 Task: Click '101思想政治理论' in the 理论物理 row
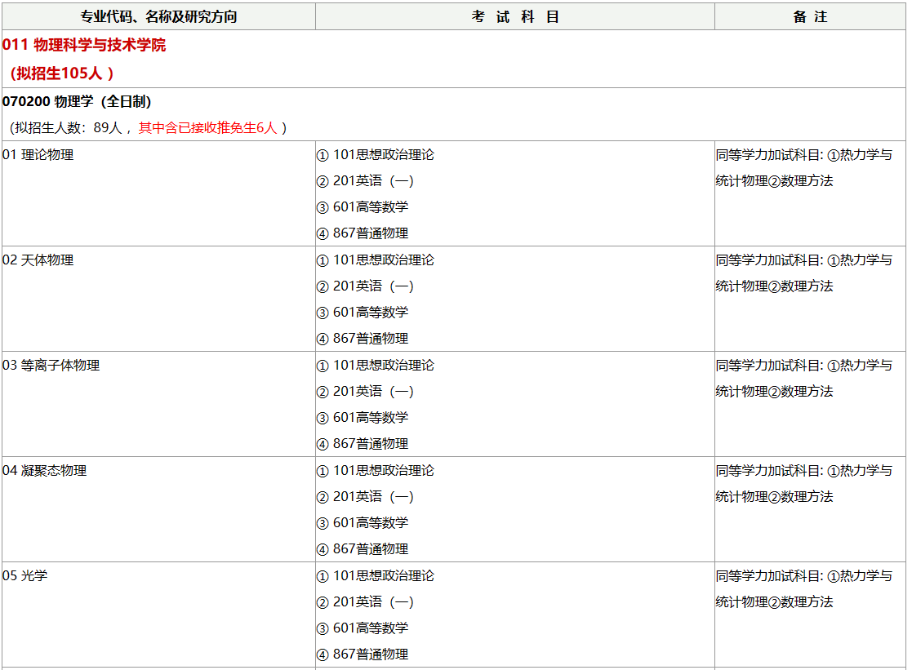[383, 155]
